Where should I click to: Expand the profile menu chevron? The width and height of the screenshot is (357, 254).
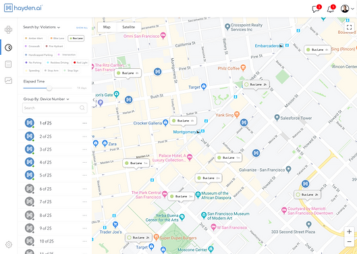tap(352, 9)
